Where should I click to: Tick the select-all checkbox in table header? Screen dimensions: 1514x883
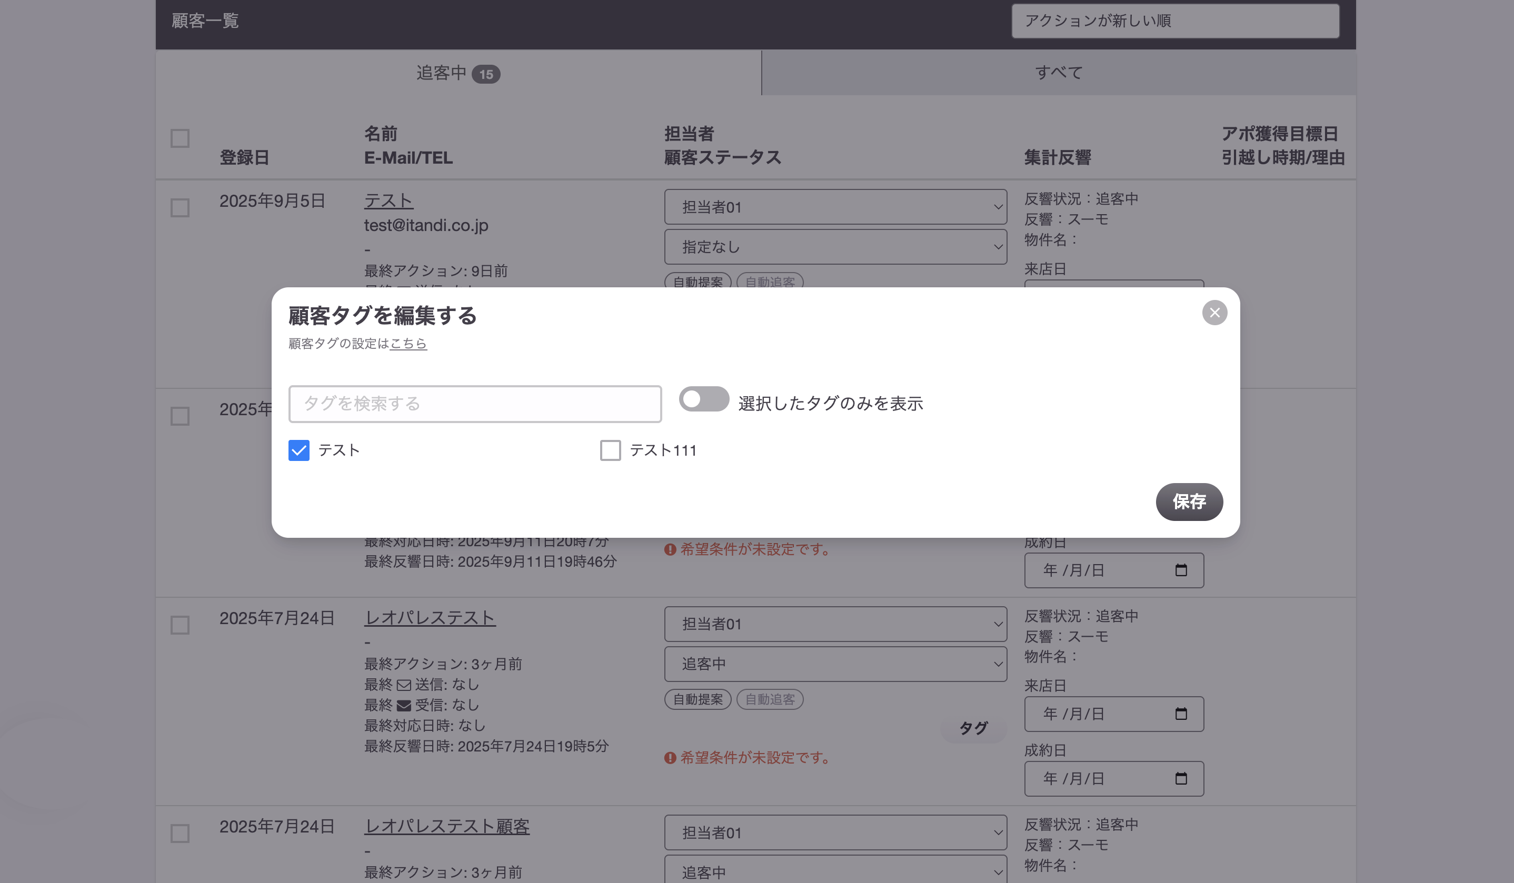coord(180,138)
